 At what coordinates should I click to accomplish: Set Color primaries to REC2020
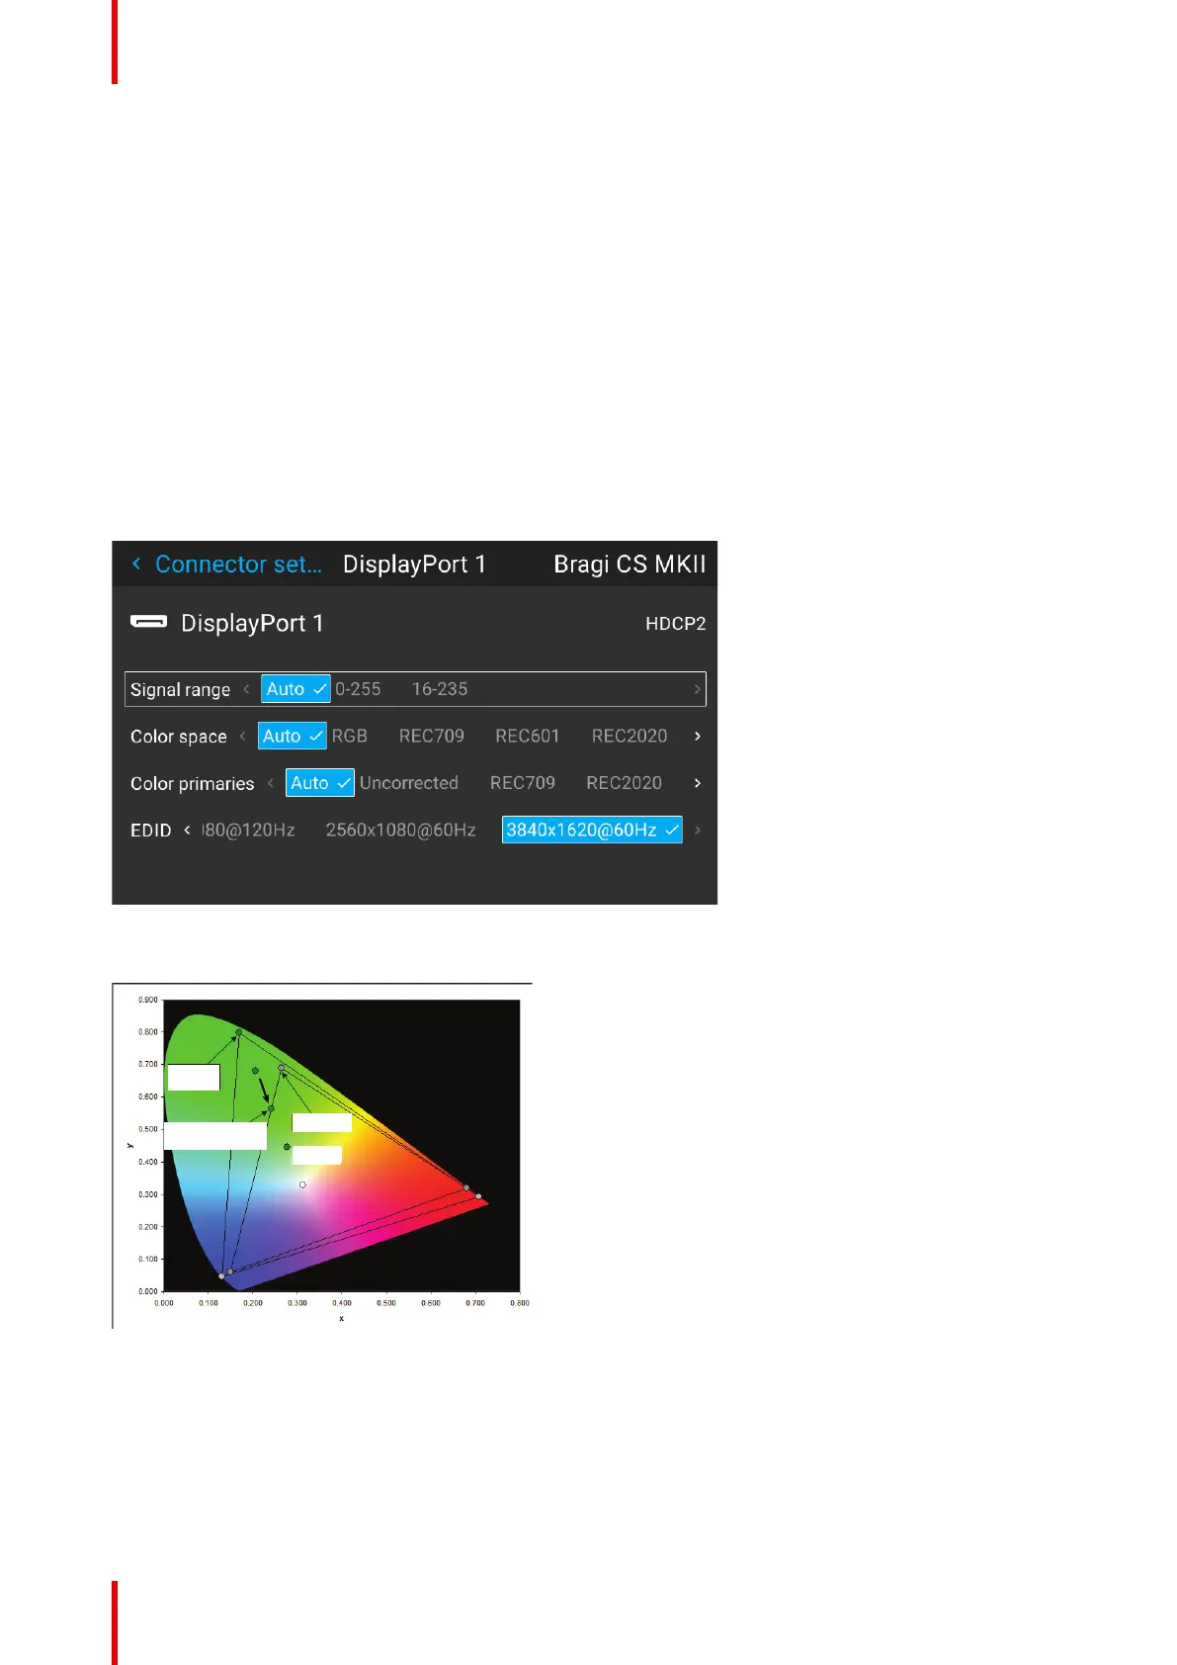[624, 783]
